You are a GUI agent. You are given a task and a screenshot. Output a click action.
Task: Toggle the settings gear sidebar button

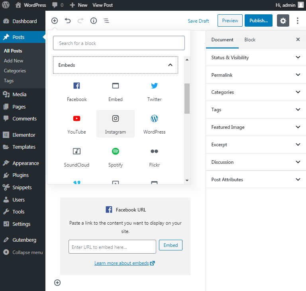click(x=283, y=21)
